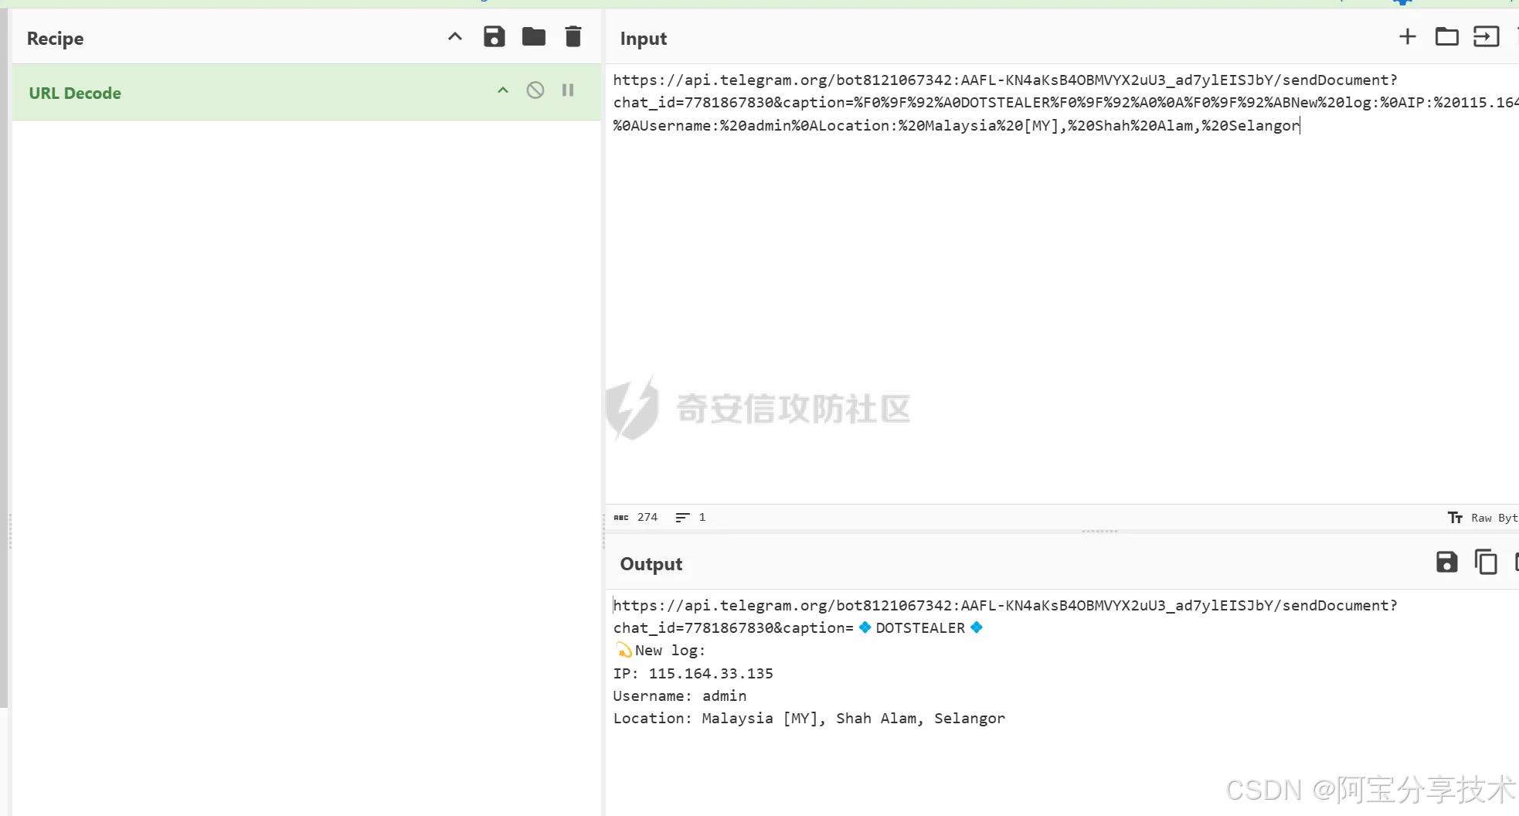Viewport: 1519px width, 816px height.
Task: Click the decoded Telegram URL in the output
Action: coord(1005,606)
